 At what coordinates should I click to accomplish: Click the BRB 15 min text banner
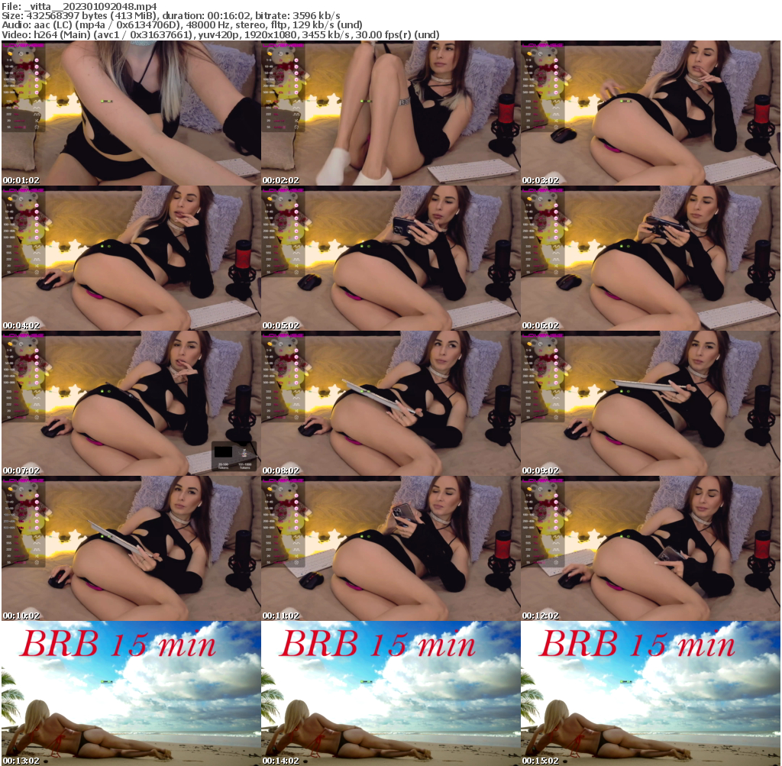pos(118,645)
